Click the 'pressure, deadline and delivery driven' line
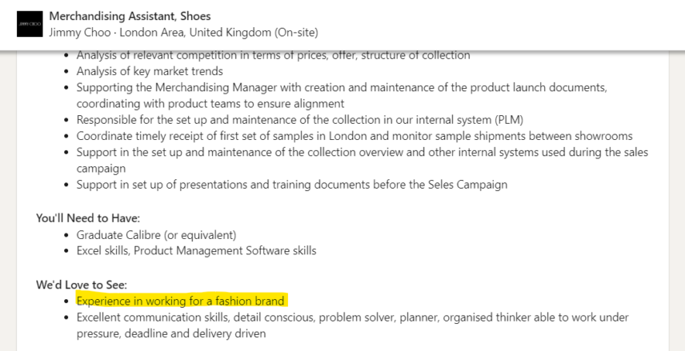 click(x=170, y=333)
